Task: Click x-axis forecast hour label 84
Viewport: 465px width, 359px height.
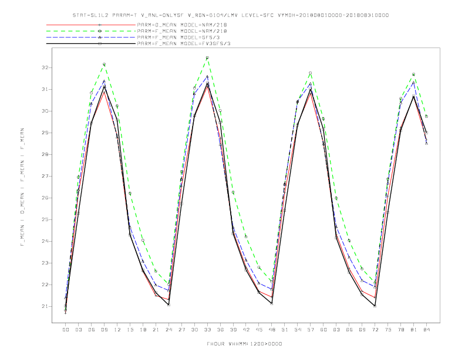Action: point(426,330)
